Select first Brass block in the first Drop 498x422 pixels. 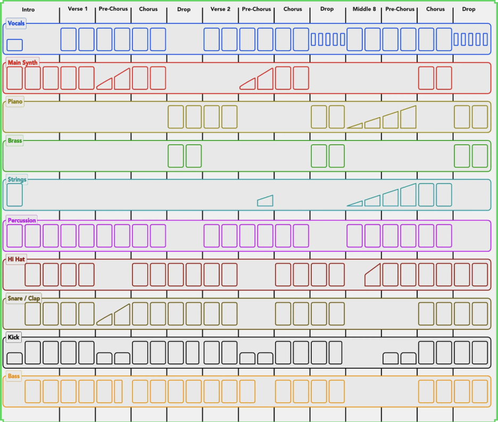(x=176, y=156)
